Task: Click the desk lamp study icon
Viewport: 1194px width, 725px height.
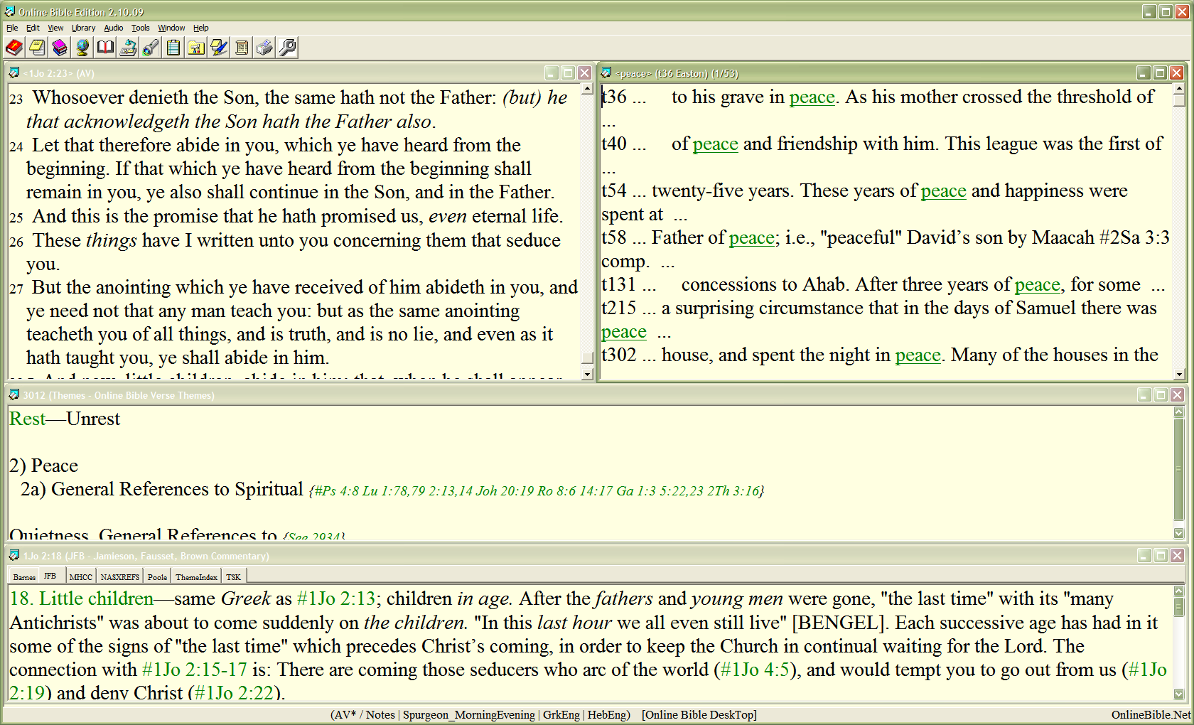Action: click(x=128, y=48)
